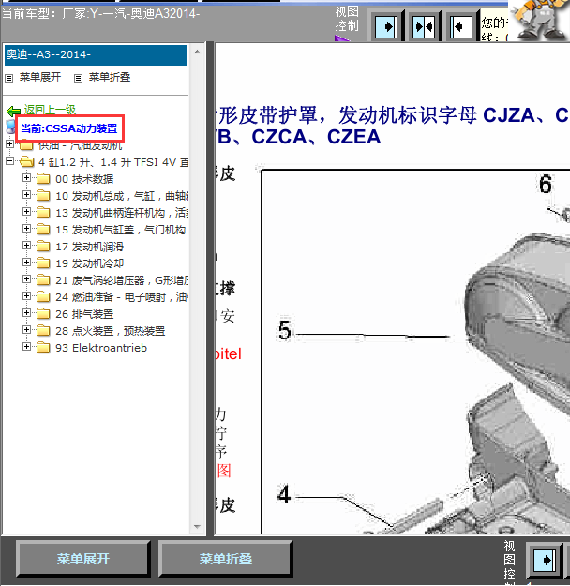The height and width of the screenshot is (586, 570).
Task: Click the small menu-expand list icon
Action: (x=9, y=78)
